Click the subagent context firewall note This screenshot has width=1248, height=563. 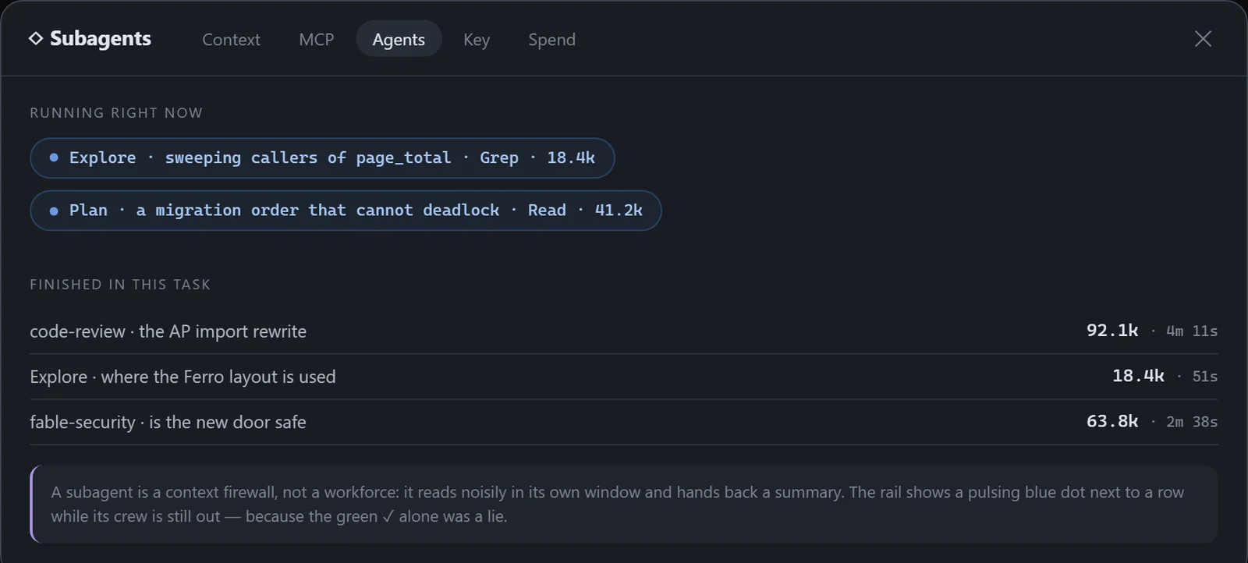[x=623, y=505]
